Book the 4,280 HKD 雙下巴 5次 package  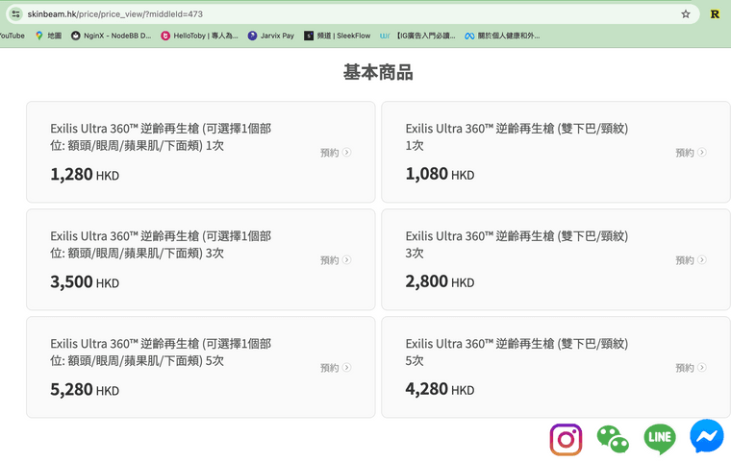(x=691, y=368)
